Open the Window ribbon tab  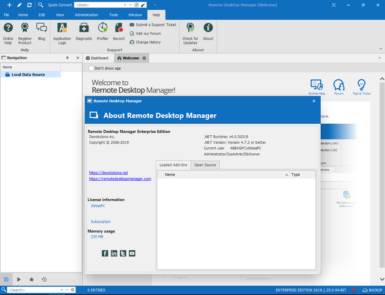click(x=135, y=15)
